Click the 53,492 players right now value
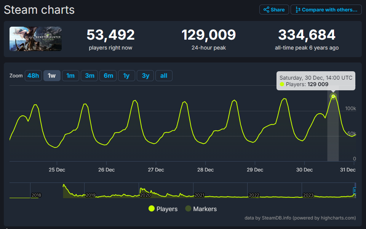 click(x=111, y=35)
